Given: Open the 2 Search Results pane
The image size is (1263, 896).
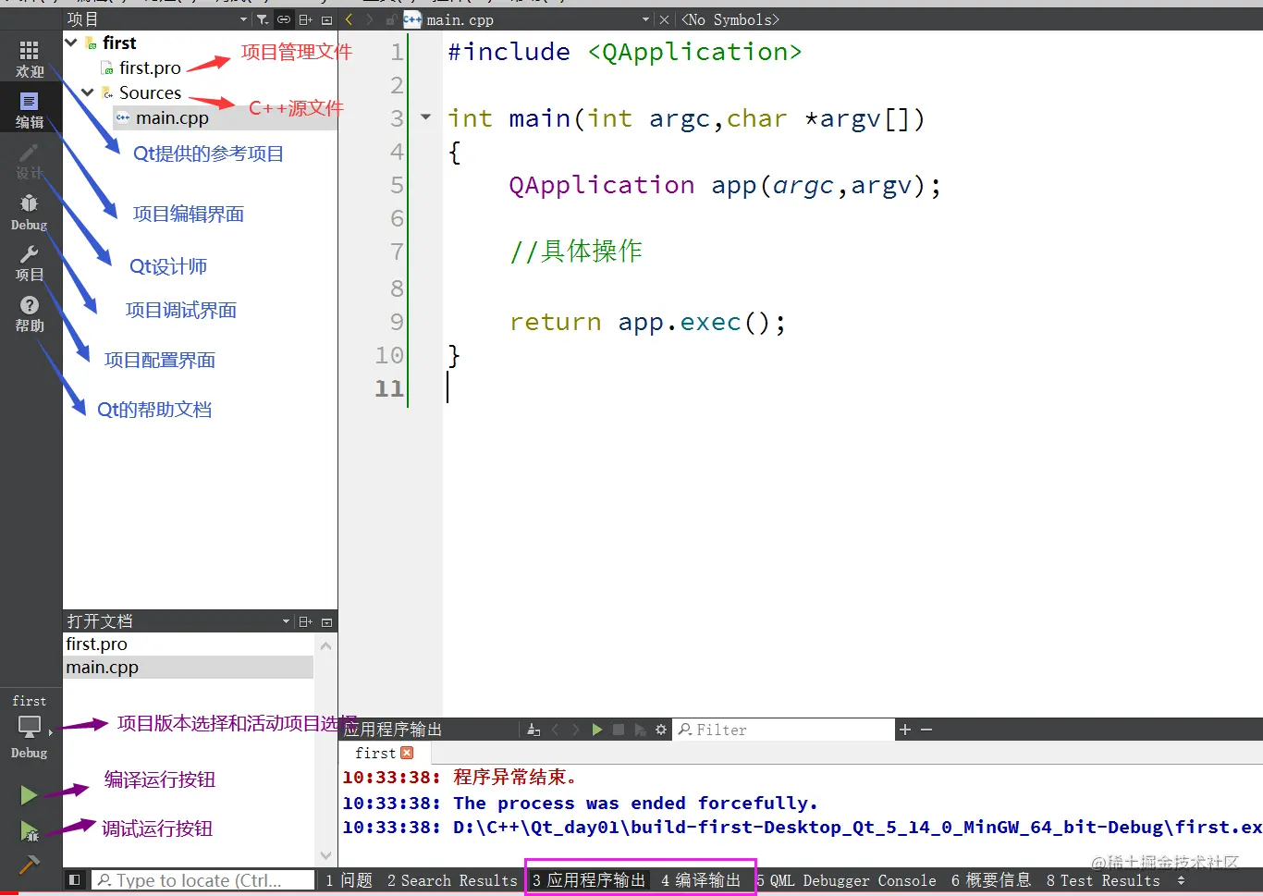Looking at the screenshot, I should point(452,880).
